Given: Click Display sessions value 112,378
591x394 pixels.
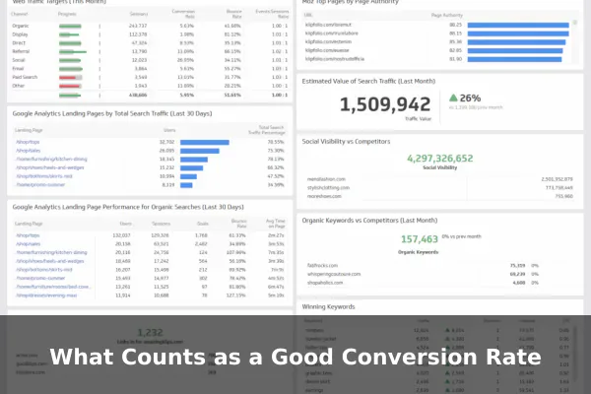Looking at the screenshot, I should point(138,34).
